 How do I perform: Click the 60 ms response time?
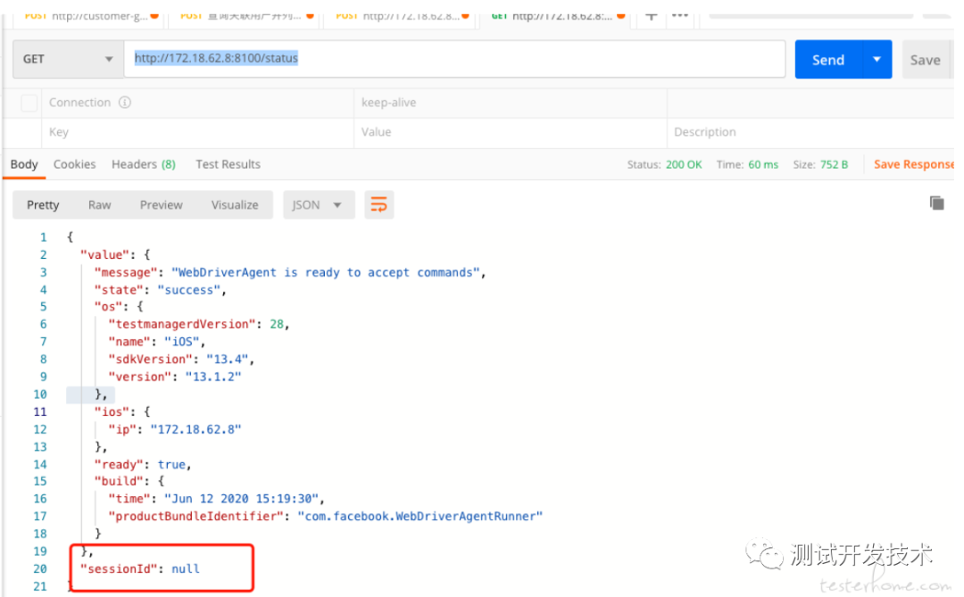[763, 165]
